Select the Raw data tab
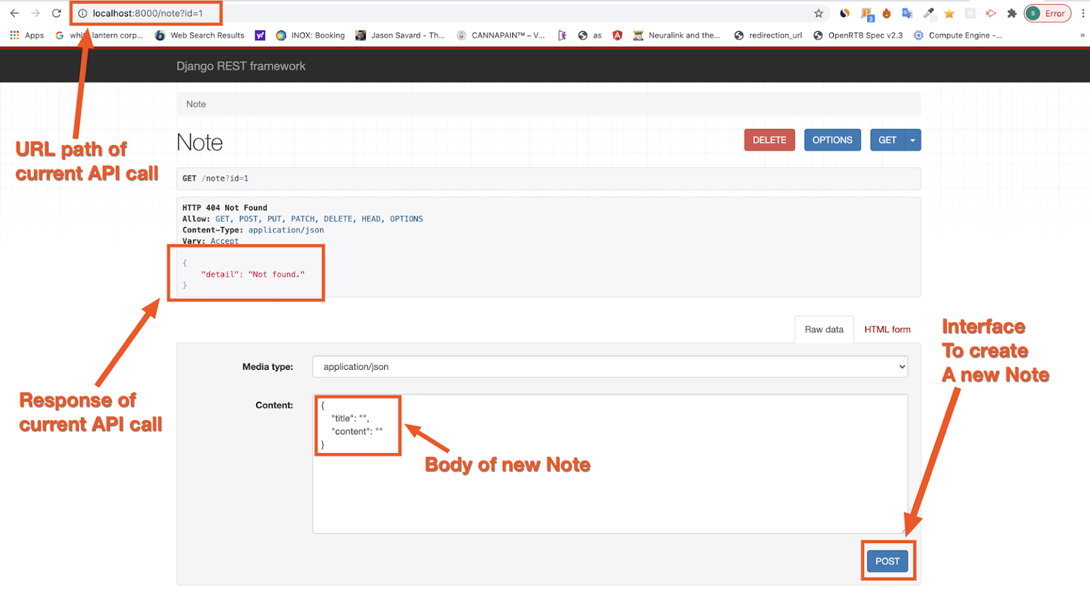 [824, 330]
